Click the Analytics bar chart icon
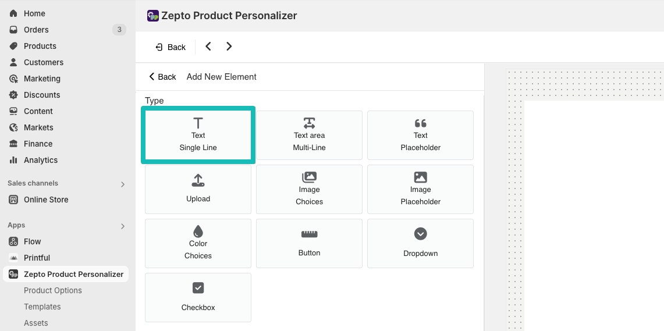Screen dimensions: 664x331 click(x=13, y=160)
